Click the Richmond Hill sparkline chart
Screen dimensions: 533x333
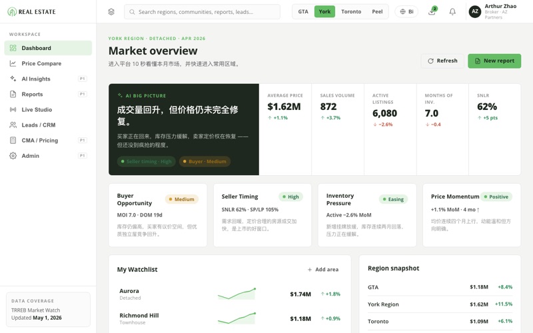coord(237,318)
